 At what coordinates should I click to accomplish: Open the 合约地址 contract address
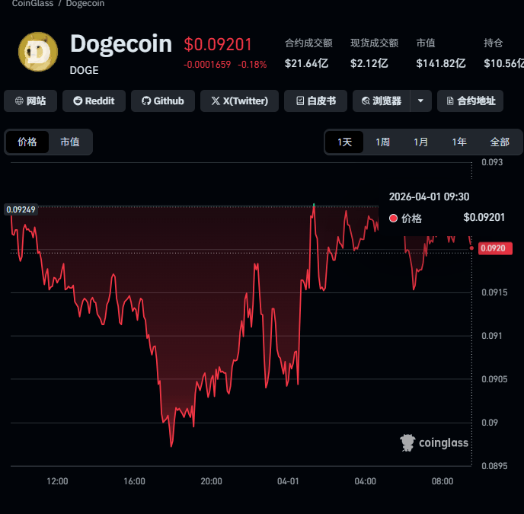click(470, 101)
